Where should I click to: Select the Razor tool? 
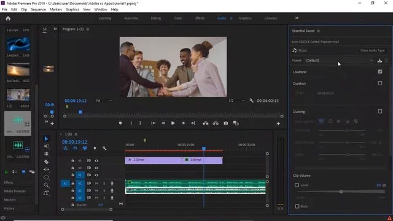pyautogui.click(x=47, y=162)
